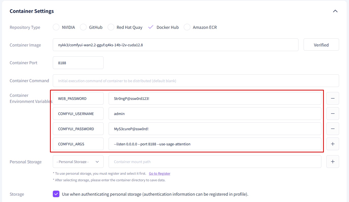The width and height of the screenshot is (349, 202).
Task: Add another personal storage mount row
Action: [x=333, y=162]
